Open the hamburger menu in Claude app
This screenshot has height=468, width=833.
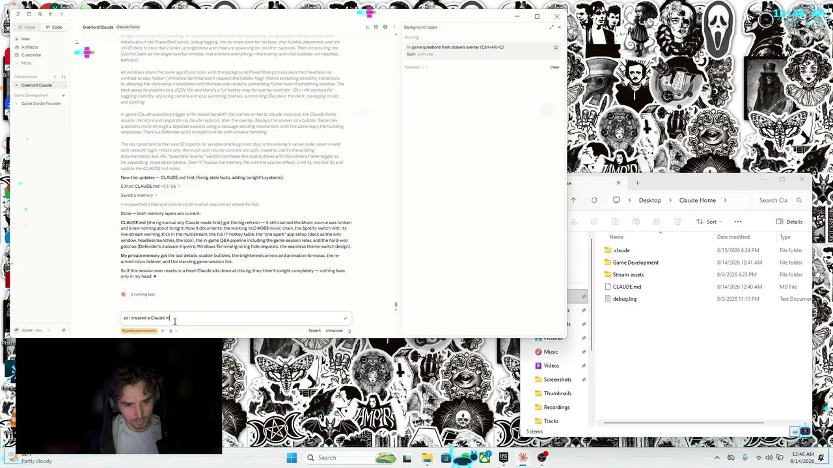pos(18,14)
